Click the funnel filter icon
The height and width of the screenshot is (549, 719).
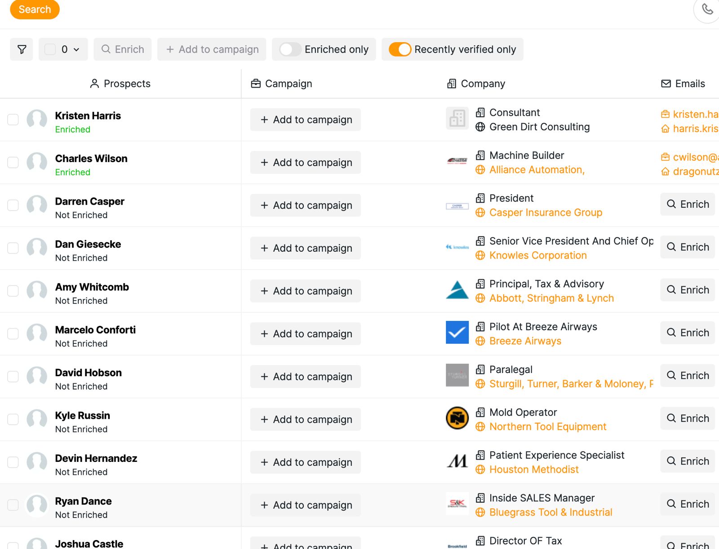(x=22, y=49)
